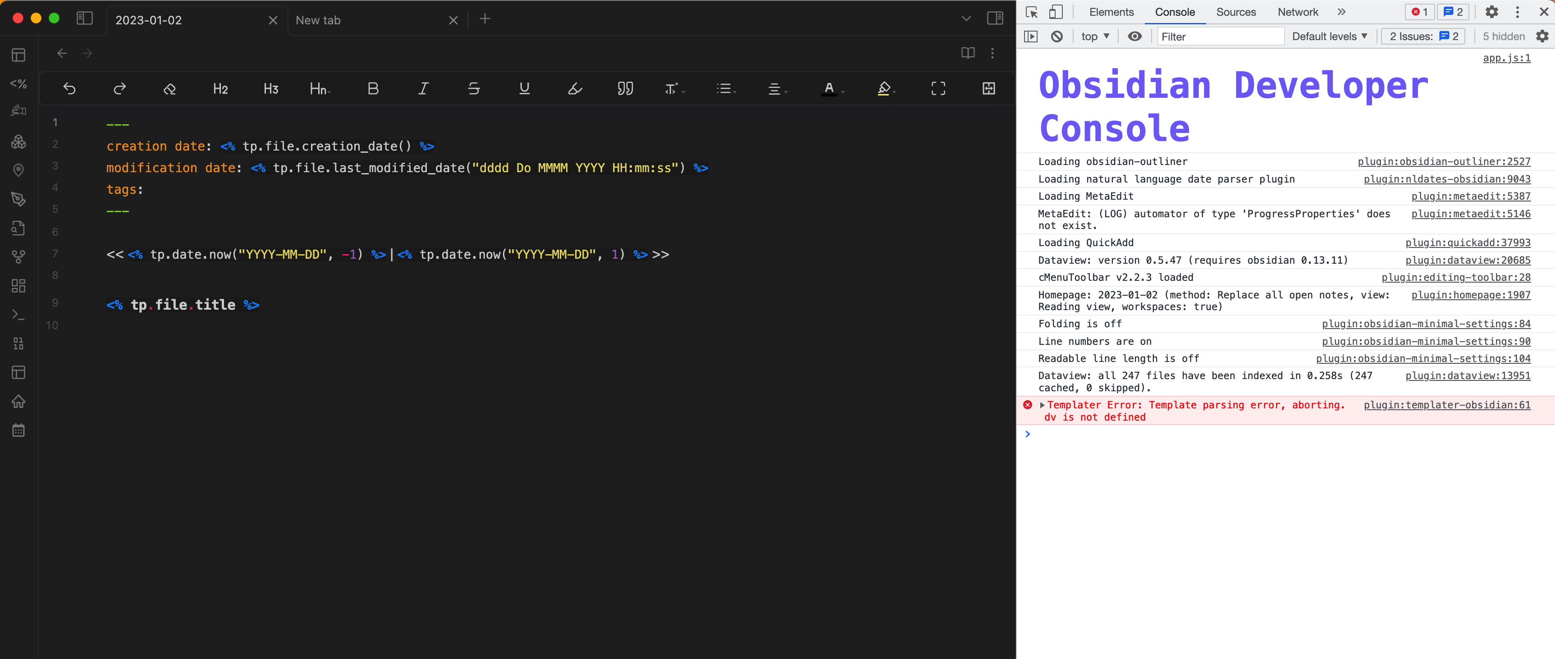Click the redo arrow in editing toolbar
Screen dimensions: 1555x659
coord(119,89)
